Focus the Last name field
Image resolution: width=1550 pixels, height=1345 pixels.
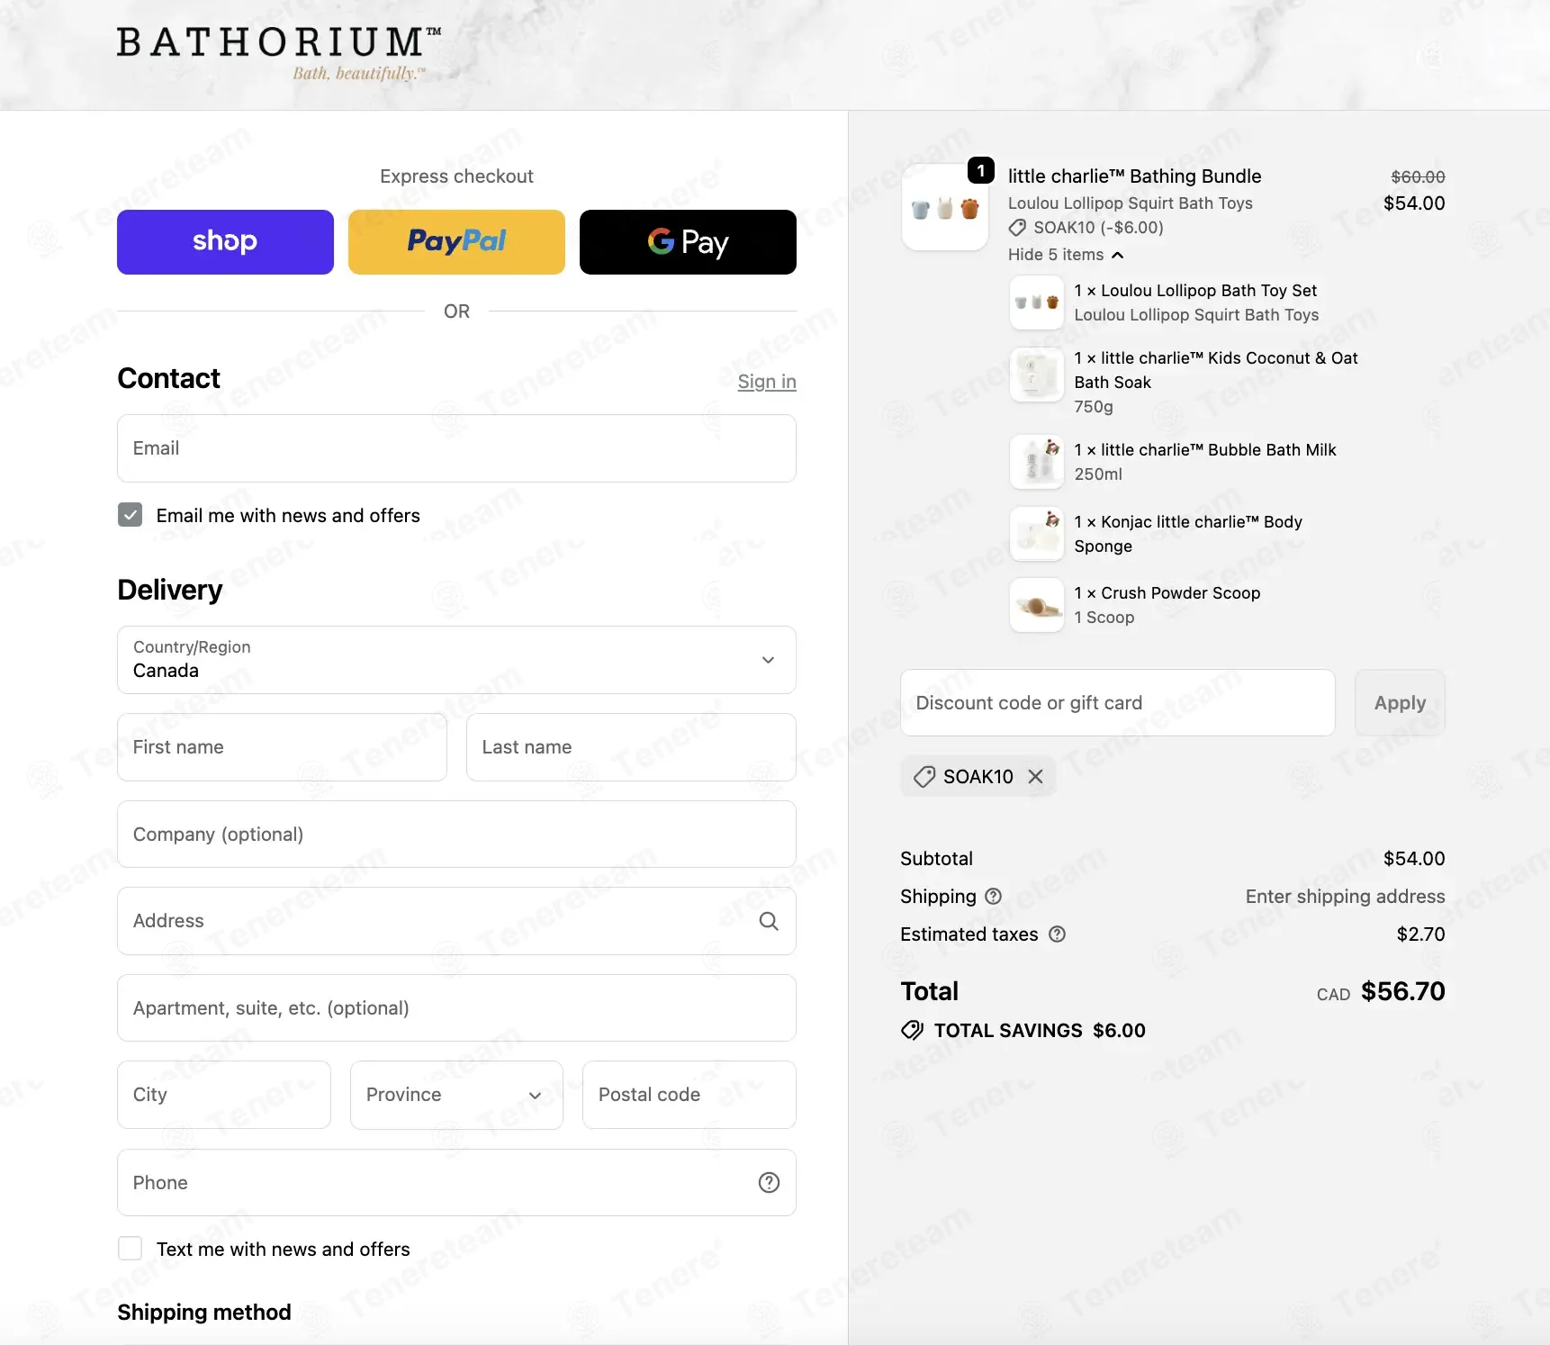[631, 747]
